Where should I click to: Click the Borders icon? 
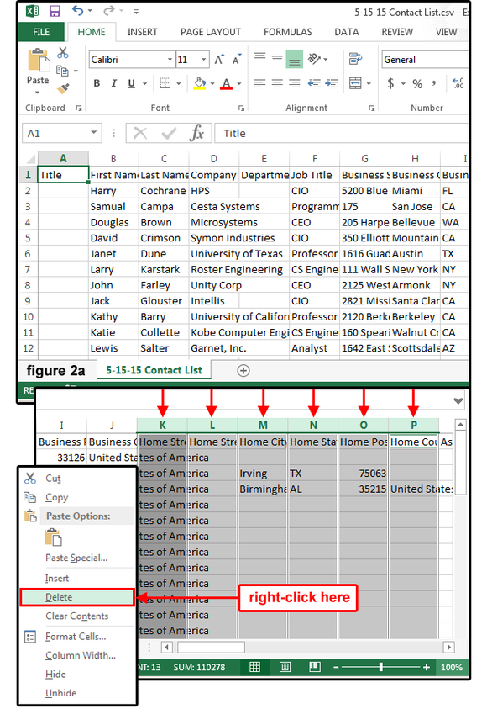165,83
